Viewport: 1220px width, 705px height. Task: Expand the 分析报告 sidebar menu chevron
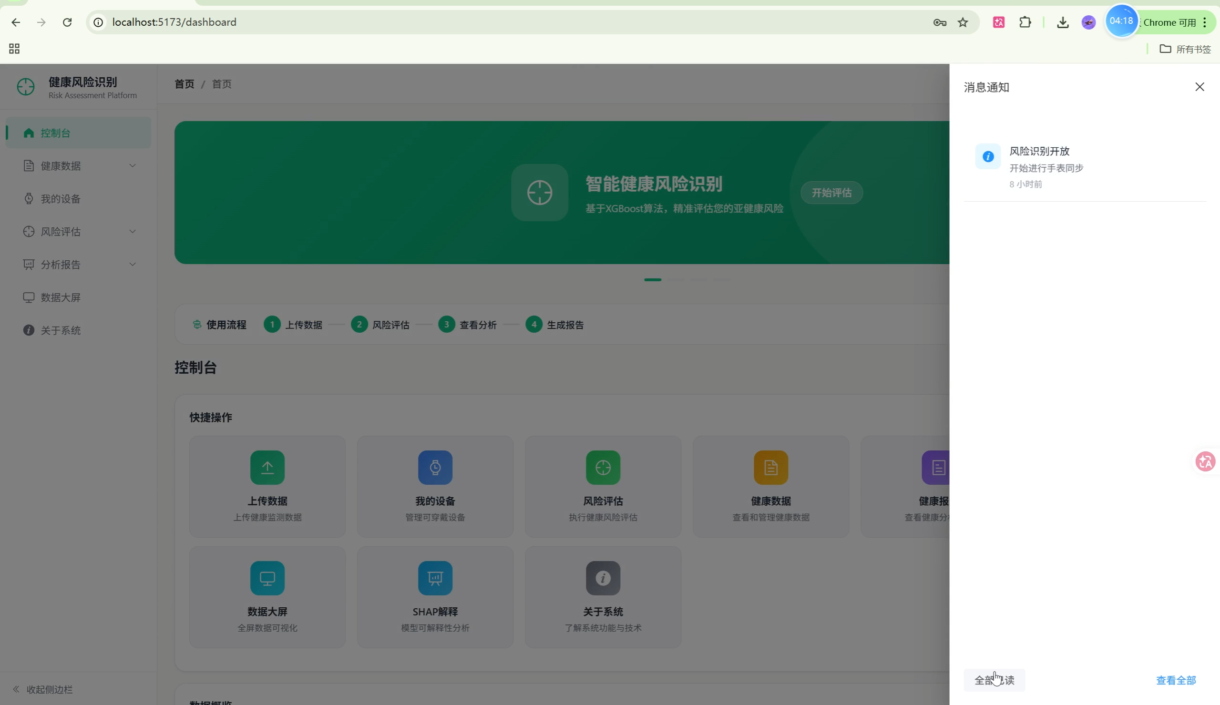click(132, 265)
